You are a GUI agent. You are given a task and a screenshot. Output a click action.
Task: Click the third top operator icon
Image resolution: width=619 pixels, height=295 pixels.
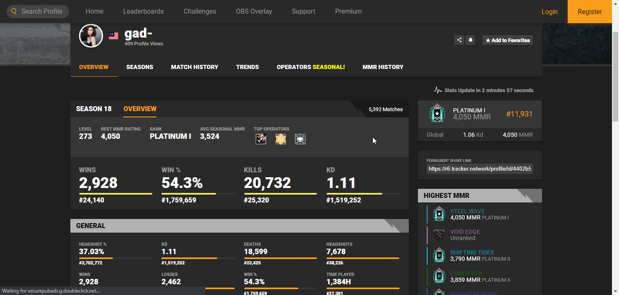[300, 139]
